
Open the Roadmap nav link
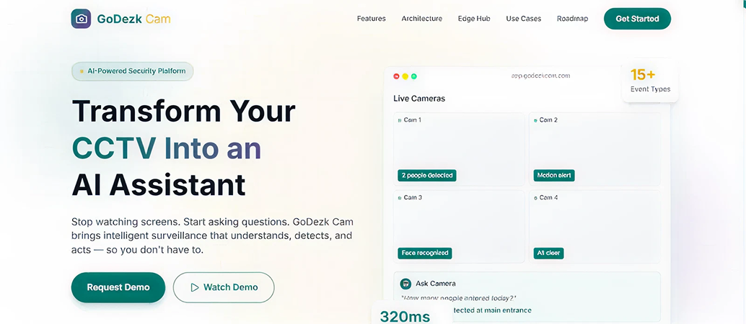572,19
